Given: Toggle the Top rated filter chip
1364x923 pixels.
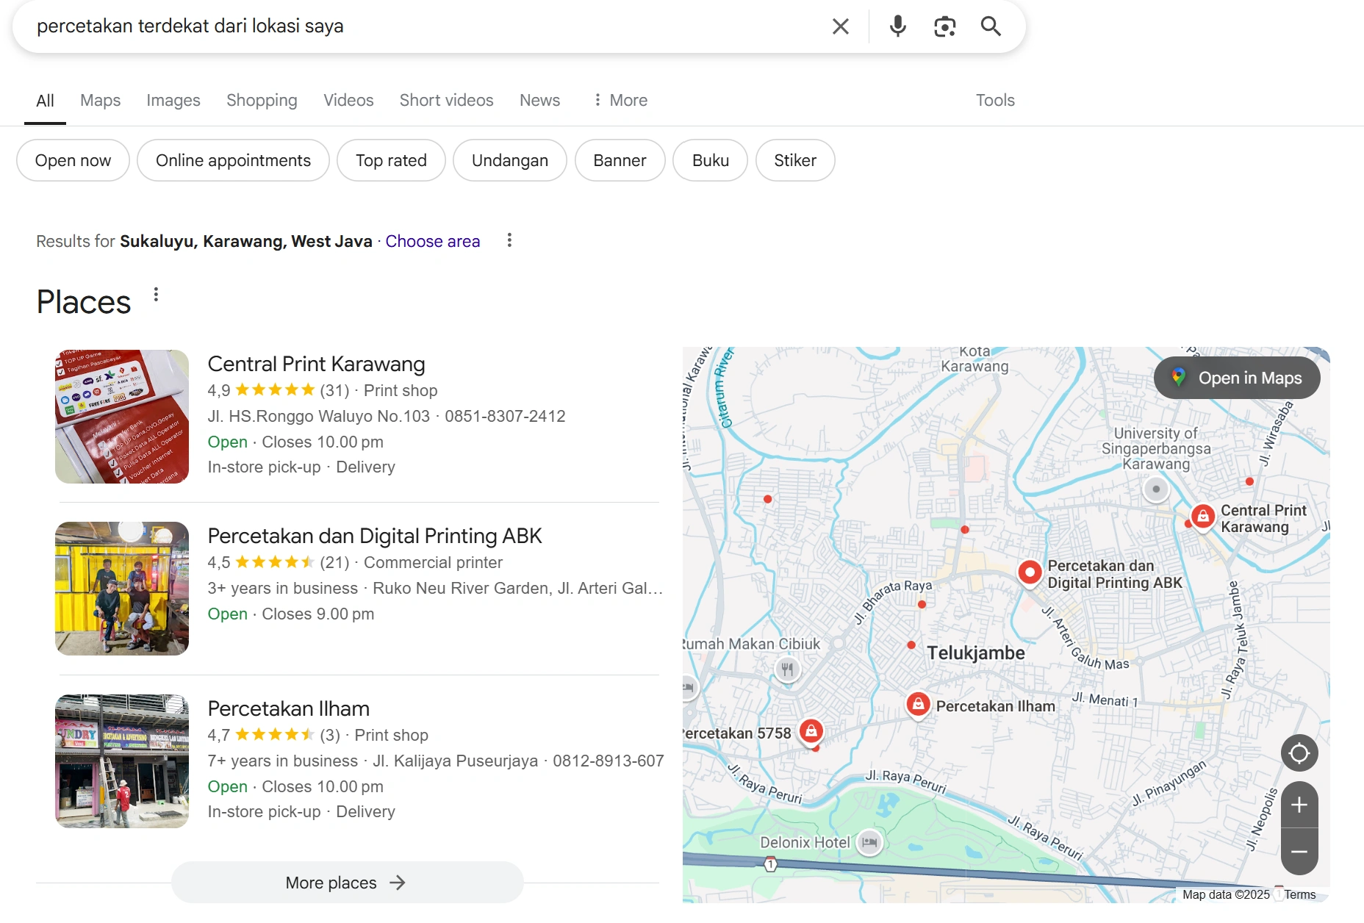Looking at the screenshot, I should pos(391,160).
